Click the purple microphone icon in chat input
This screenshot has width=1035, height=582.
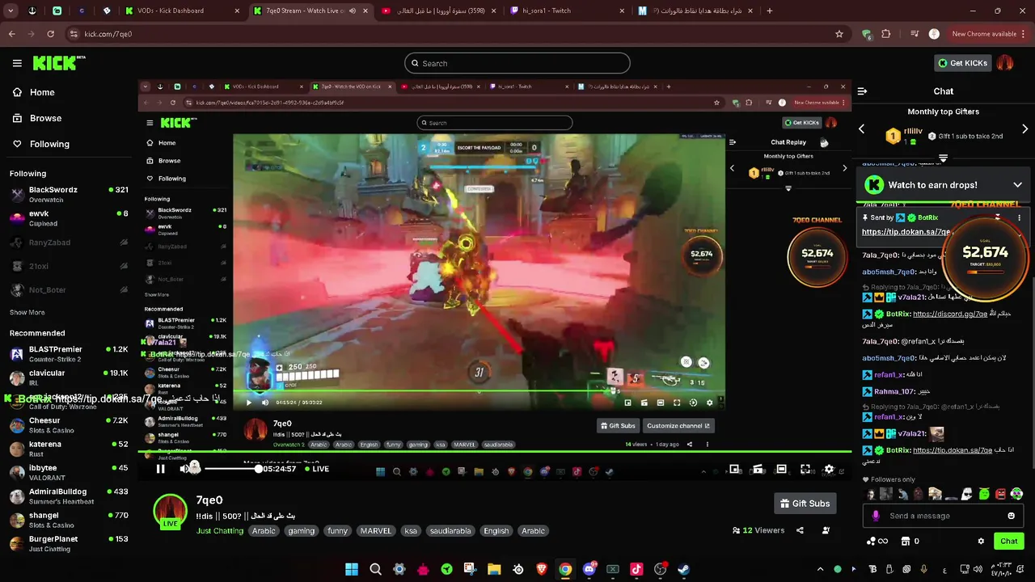(x=876, y=516)
